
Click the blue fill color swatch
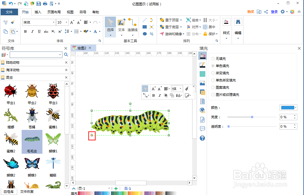288,108
